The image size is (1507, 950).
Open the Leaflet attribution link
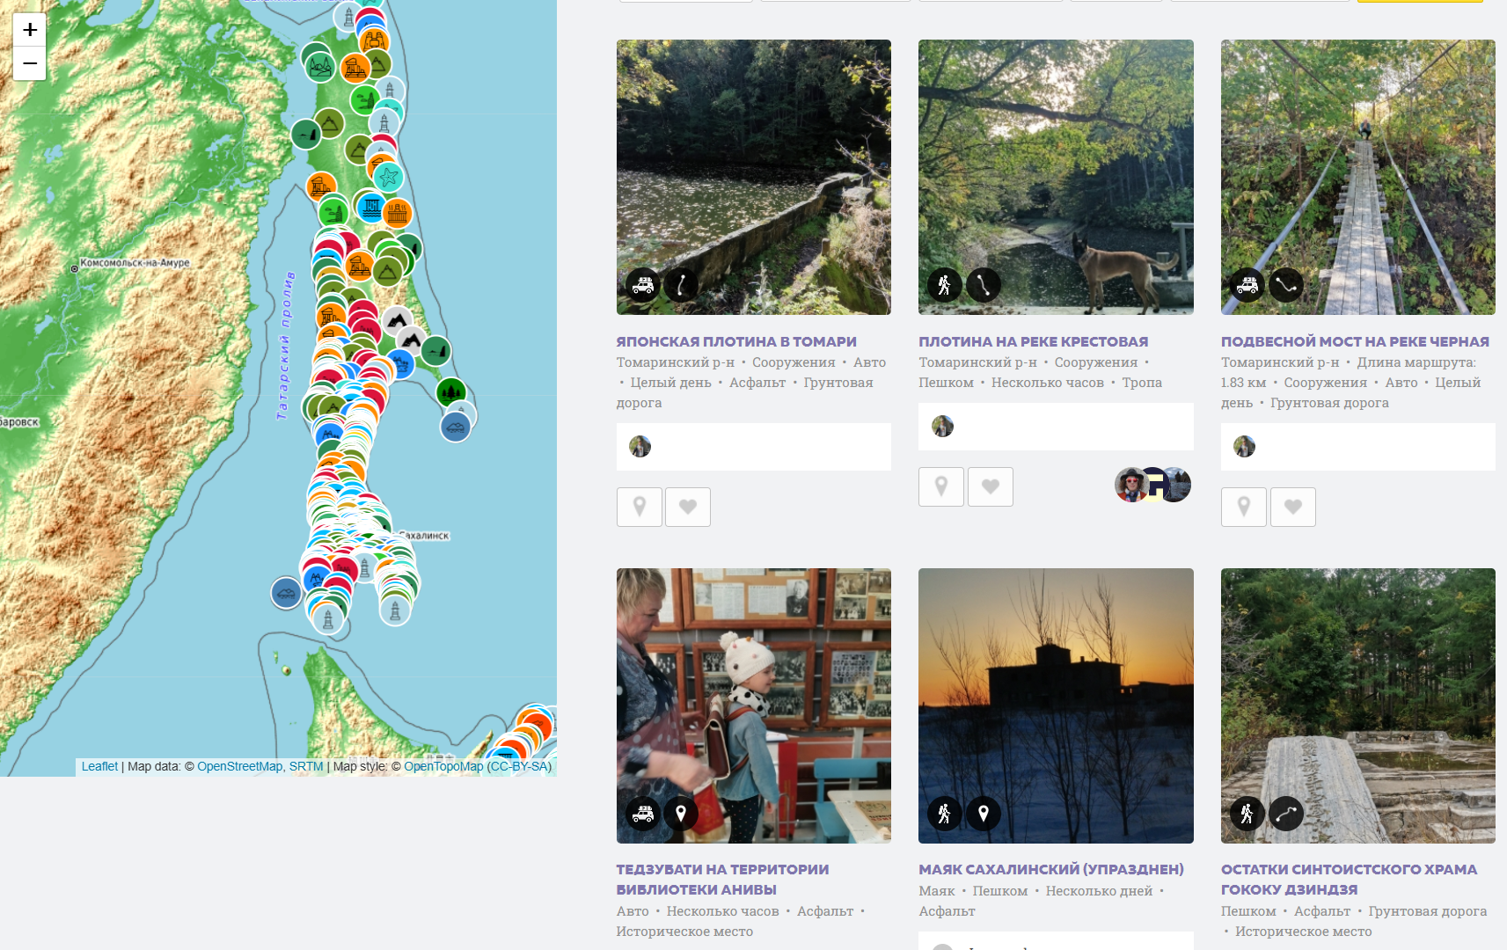tap(99, 766)
